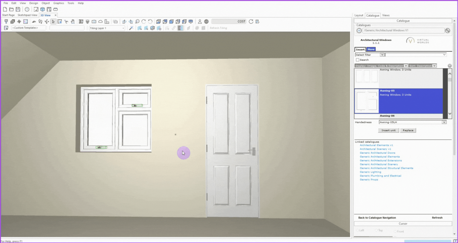Click the refresh arrow beside COST
This screenshot has width=458, height=243.
click(251, 21)
